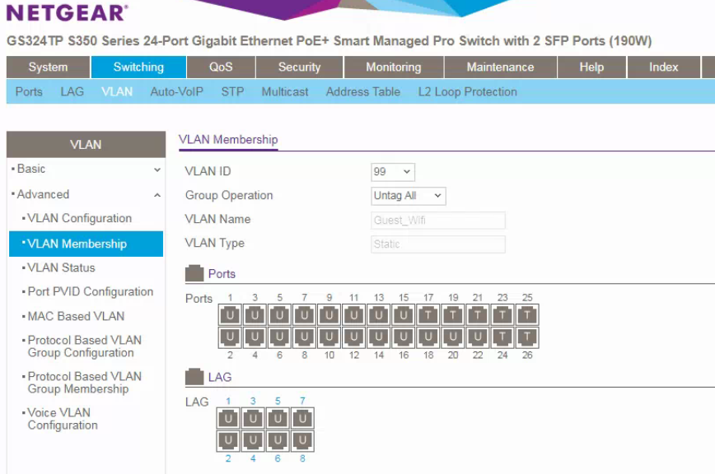Image resolution: width=715 pixels, height=474 pixels.
Task: Open VLAN Configuration page
Action: click(79, 218)
